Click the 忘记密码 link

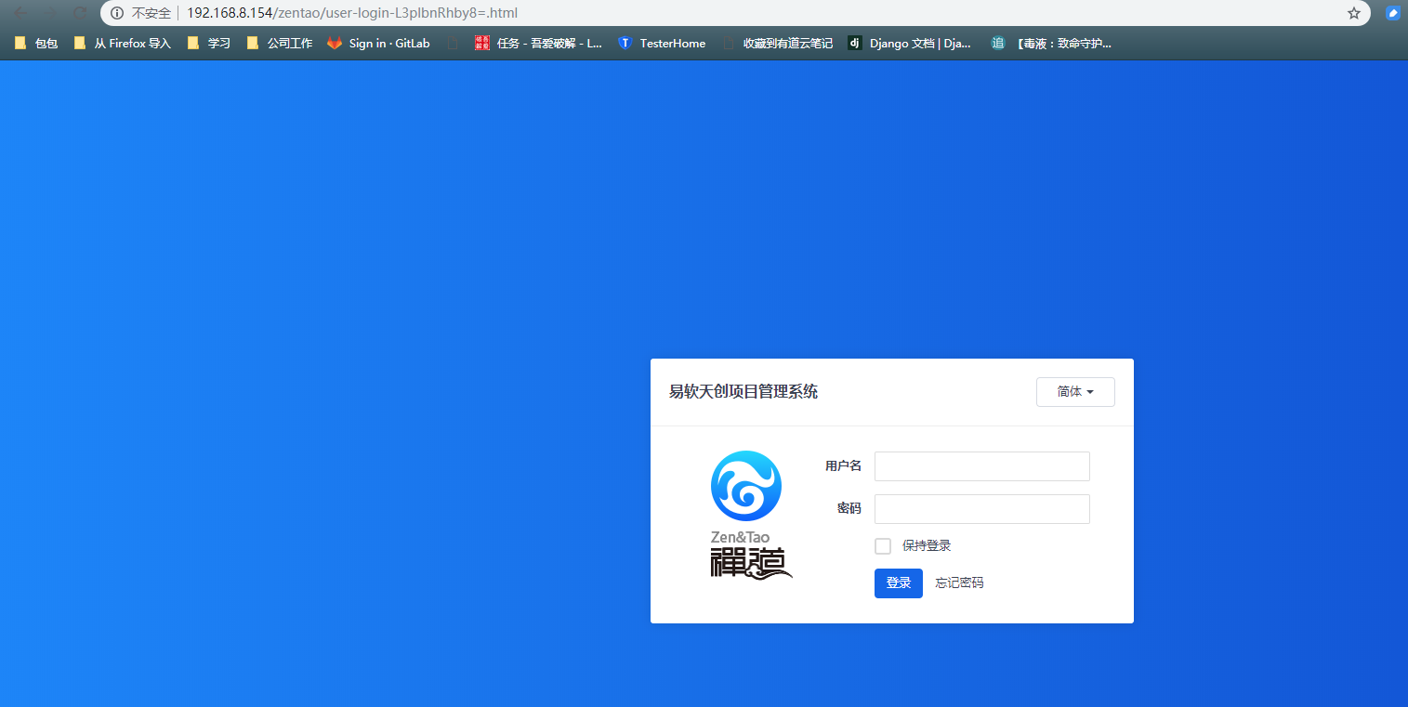(x=959, y=583)
